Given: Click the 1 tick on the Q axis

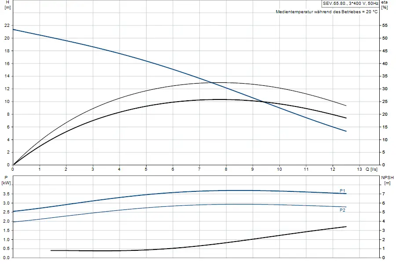Looking at the screenshot, I should (40, 169).
